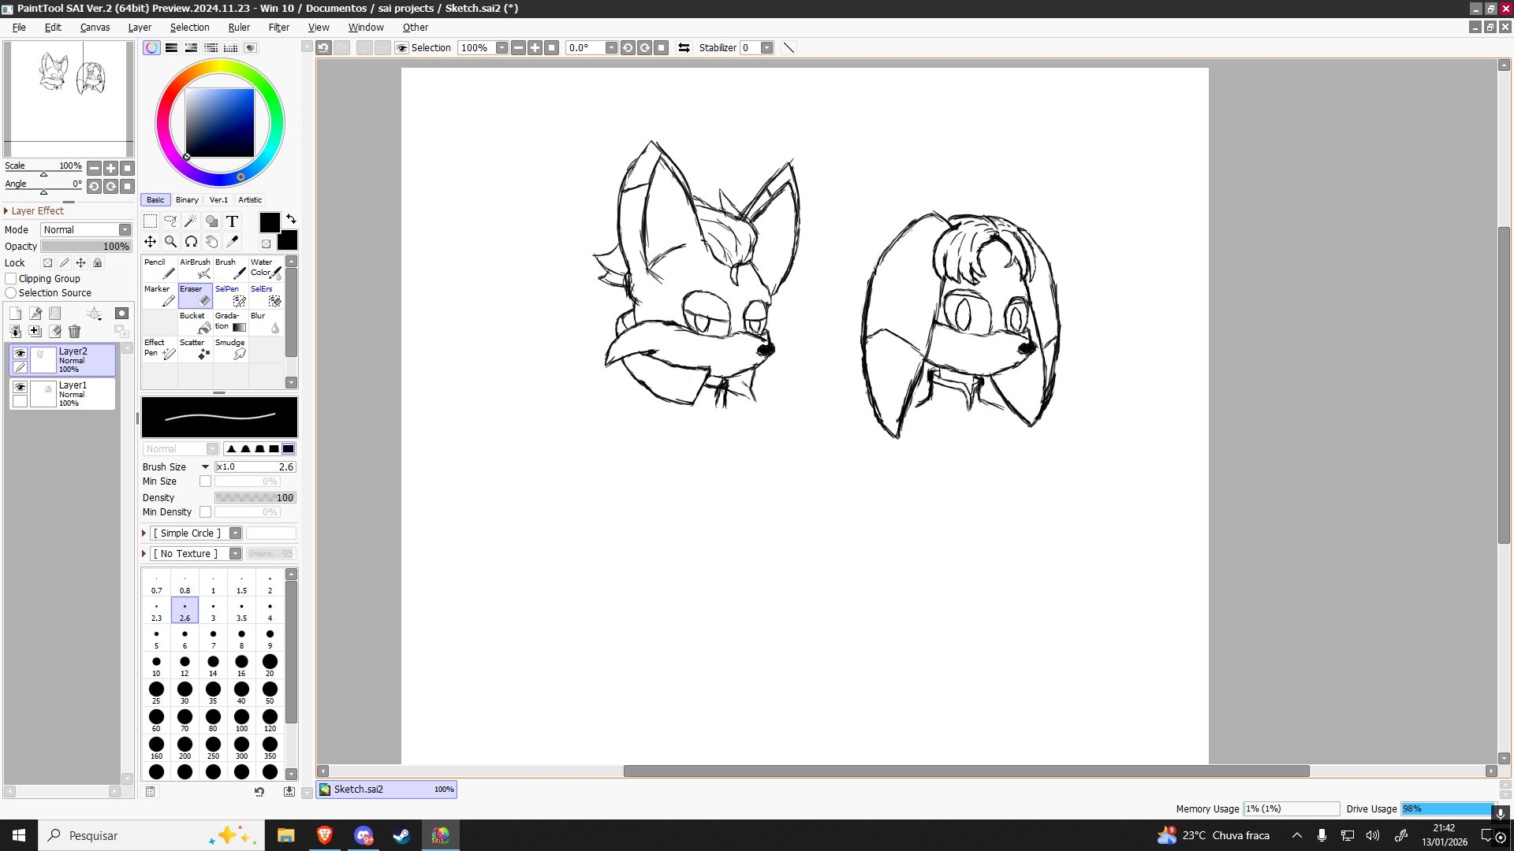The image size is (1514, 851).
Task: Choose the Smudge tool
Action: pyautogui.click(x=231, y=348)
